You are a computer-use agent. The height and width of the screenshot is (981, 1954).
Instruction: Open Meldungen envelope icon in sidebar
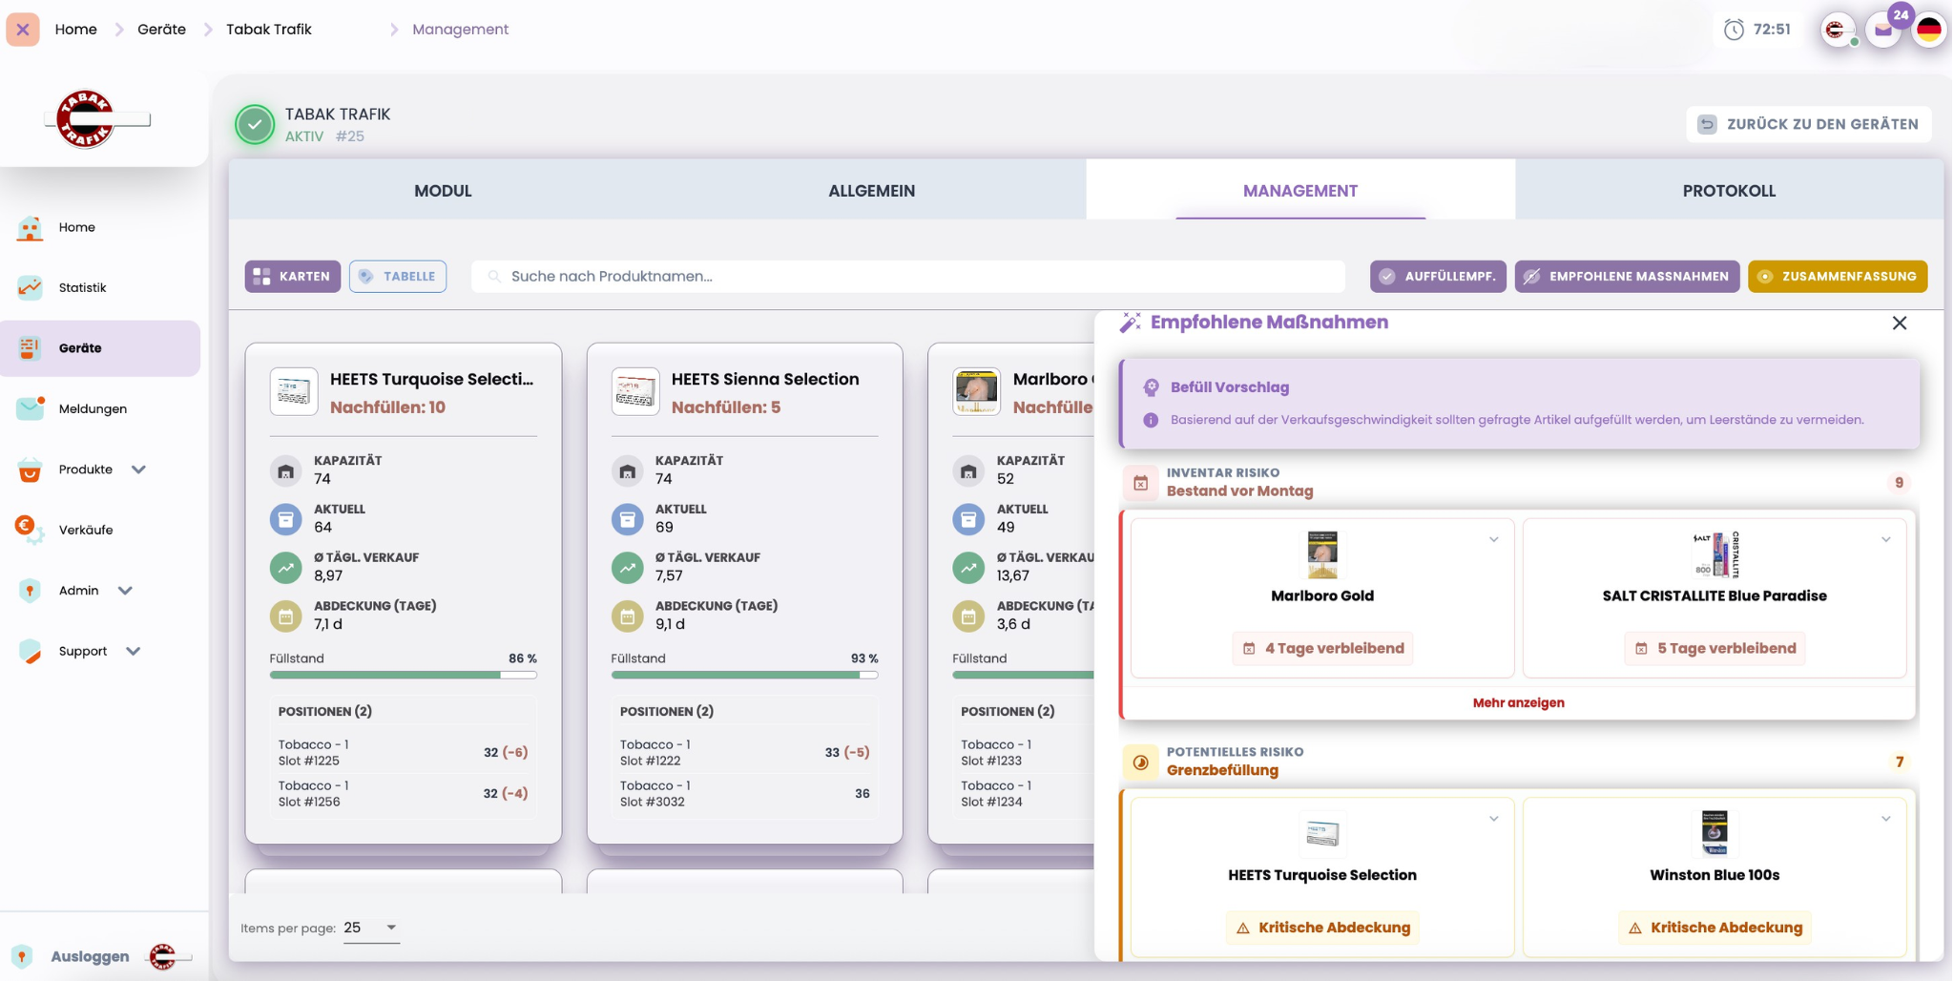(30, 408)
